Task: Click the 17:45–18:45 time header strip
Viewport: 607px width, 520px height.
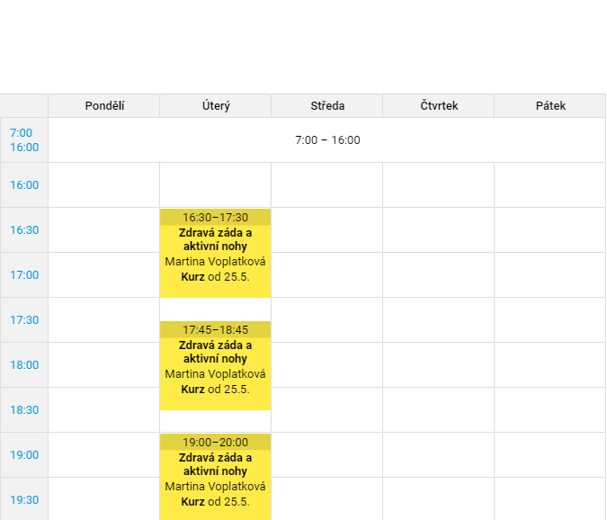Action: tap(215, 329)
